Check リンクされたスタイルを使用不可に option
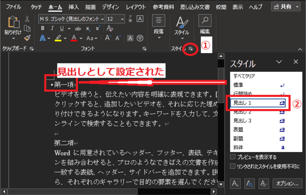The image size is (306, 195). [x=233, y=166]
